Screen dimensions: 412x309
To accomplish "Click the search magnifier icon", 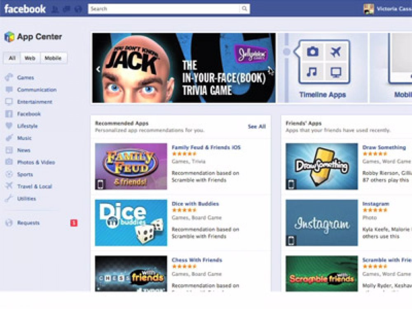I will pyautogui.click(x=244, y=9).
